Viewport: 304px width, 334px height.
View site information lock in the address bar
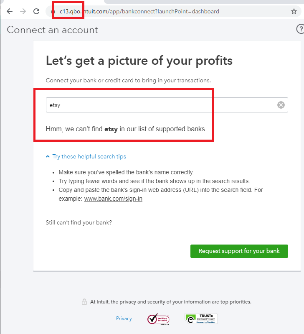click(x=53, y=12)
